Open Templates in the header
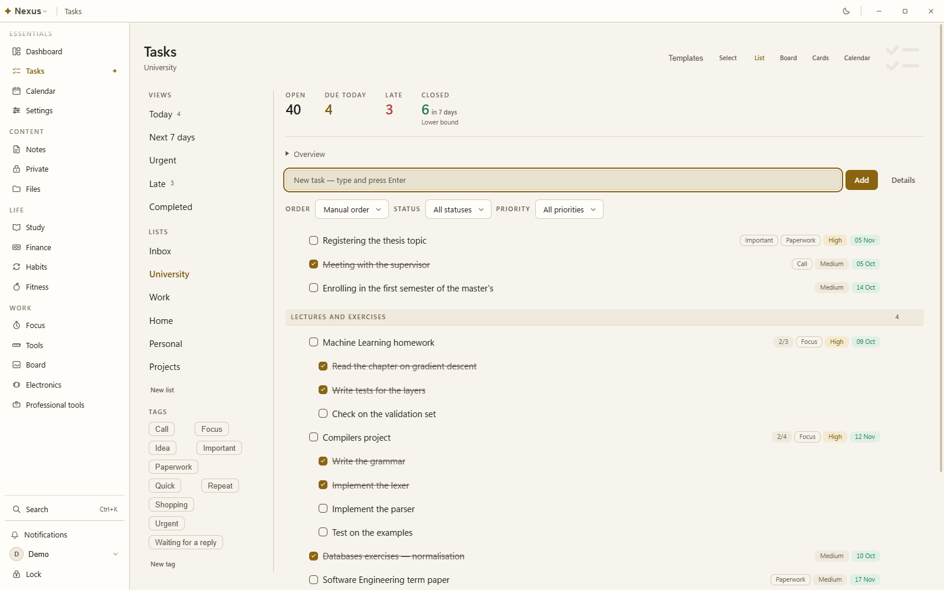 coord(686,58)
